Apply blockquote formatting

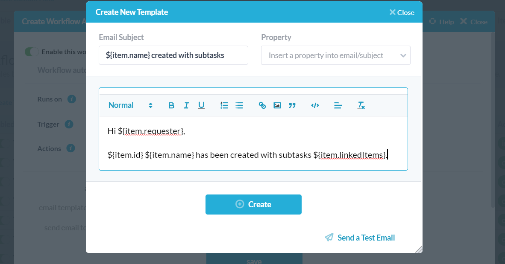point(292,105)
